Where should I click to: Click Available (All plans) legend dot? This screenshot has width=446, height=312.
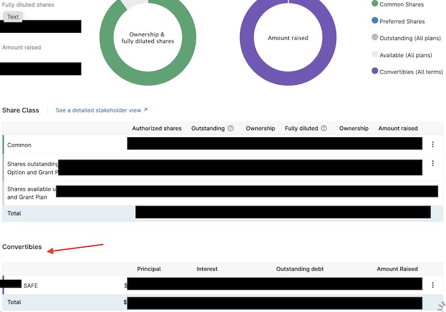tap(375, 55)
